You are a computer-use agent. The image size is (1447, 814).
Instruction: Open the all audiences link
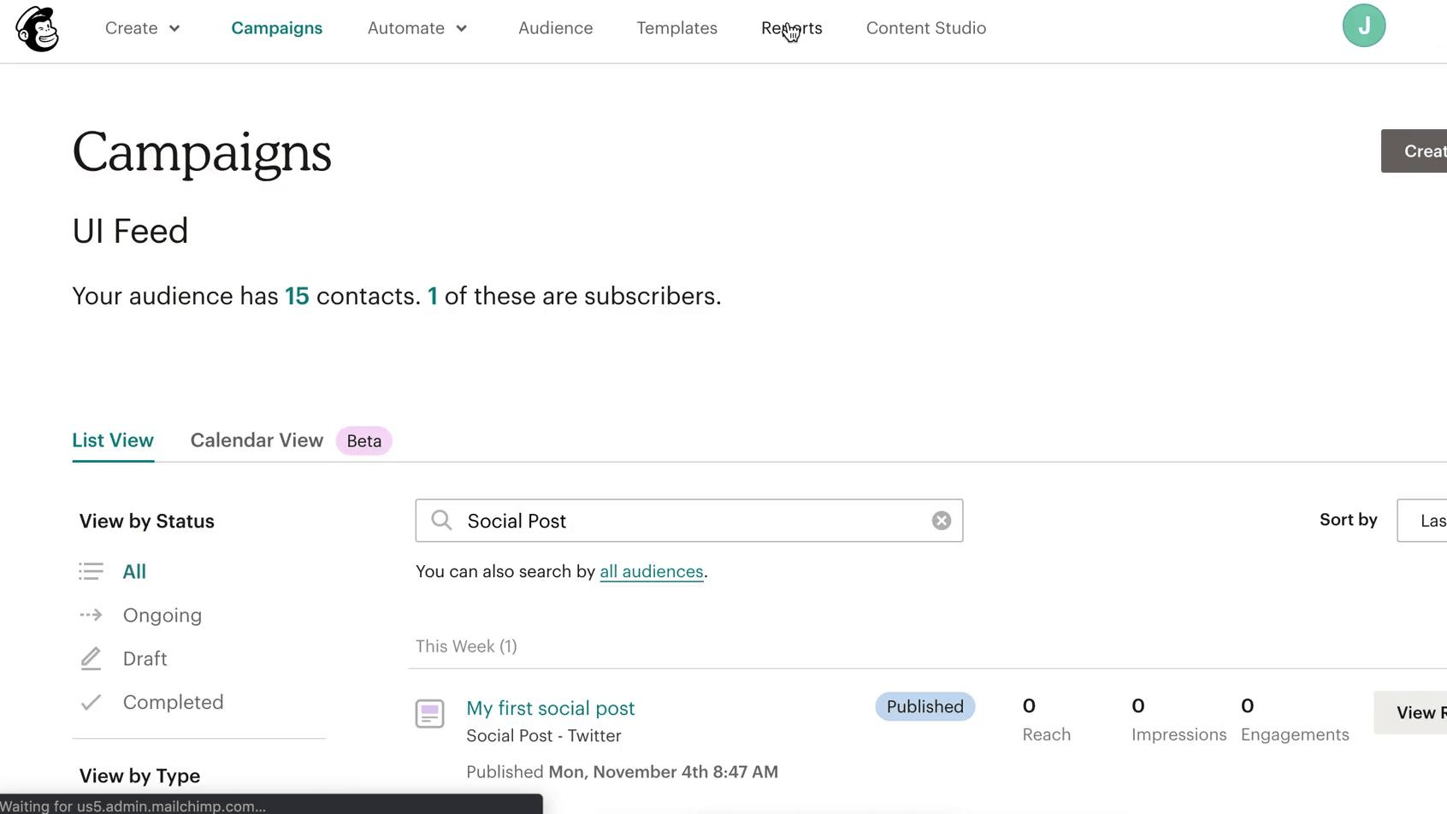pyautogui.click(x=651, y=571)
